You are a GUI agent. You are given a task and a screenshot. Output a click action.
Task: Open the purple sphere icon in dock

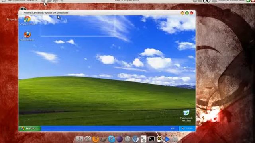click(120, 139)
